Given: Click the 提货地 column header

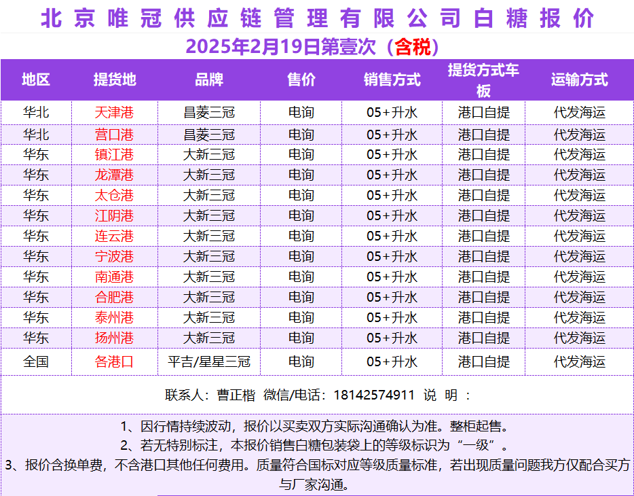Looking at the screenshot, I should [x=114, y=79].
